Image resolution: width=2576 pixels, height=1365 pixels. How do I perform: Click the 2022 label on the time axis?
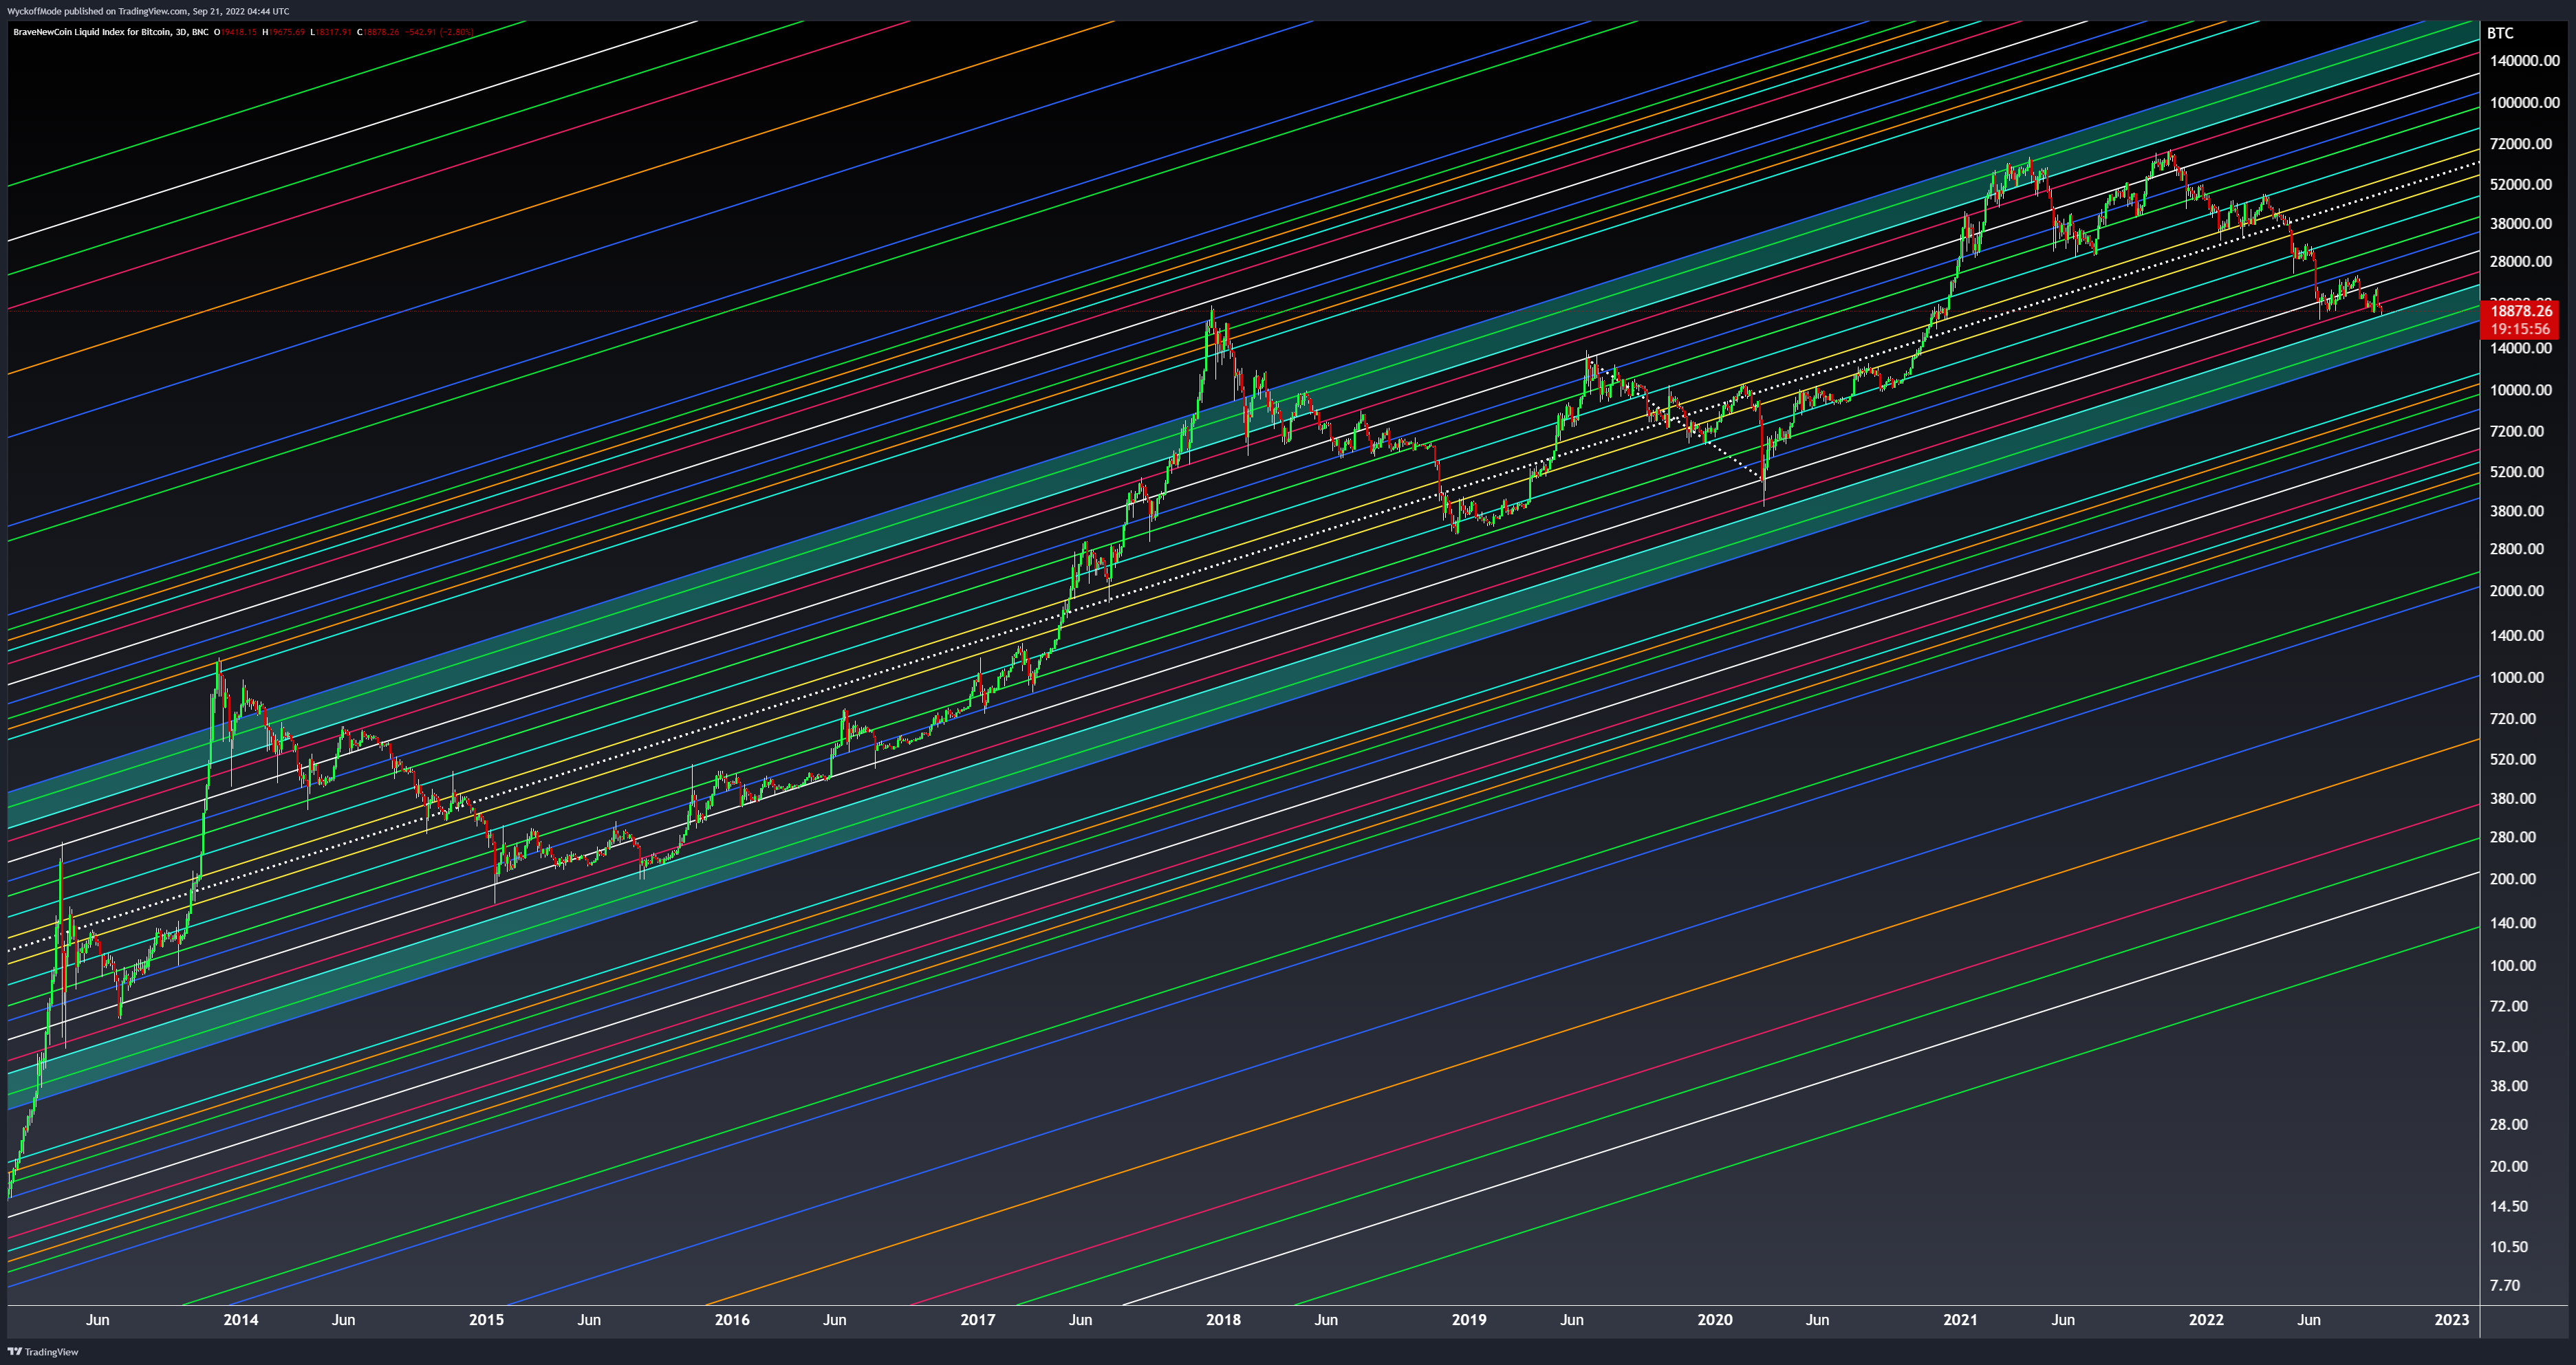(2206, 1319)
